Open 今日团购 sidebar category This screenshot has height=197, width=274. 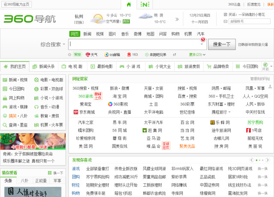tap(13, 89)
